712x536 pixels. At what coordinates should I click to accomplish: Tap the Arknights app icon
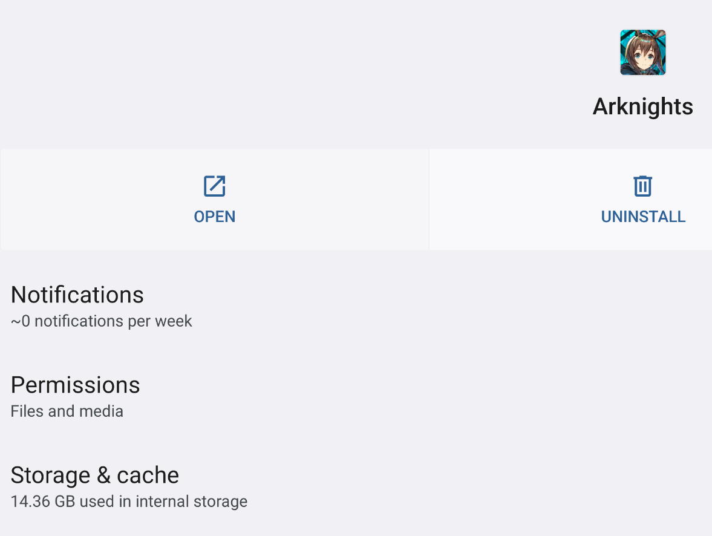(x=643, y=53)
